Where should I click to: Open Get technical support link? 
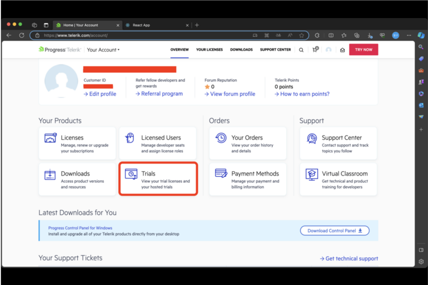[349, 258]
